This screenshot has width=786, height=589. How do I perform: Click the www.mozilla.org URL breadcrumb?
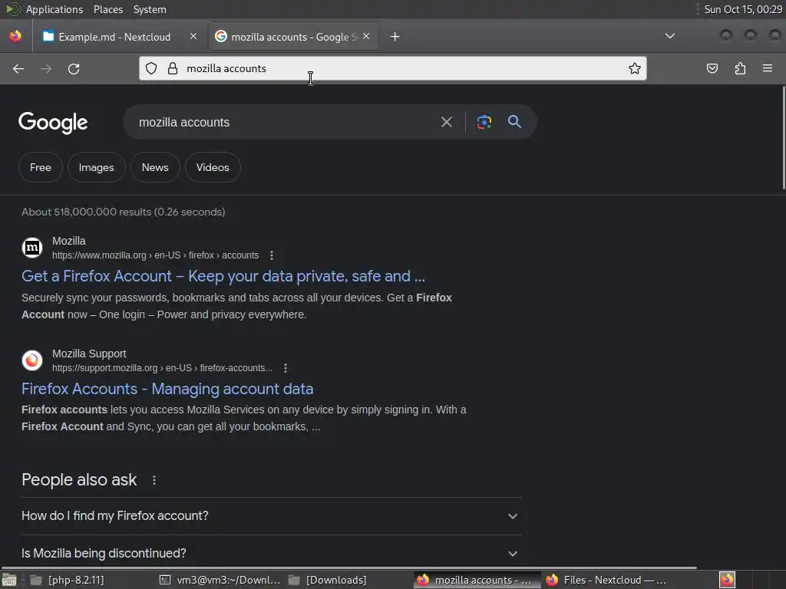(x=155, y=255)
